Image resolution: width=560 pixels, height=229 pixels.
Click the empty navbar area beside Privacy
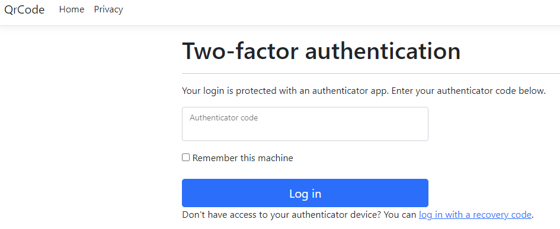[340, 12]
